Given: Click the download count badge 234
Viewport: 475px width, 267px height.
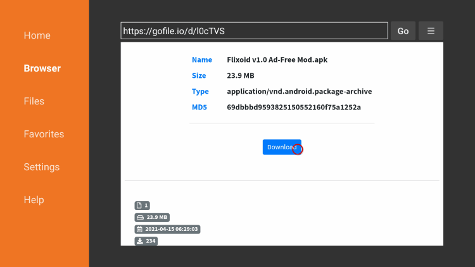Looking at the screenshot, I should 146,241.
